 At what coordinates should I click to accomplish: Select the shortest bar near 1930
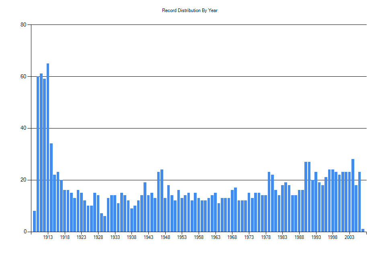tap(104, 223)
